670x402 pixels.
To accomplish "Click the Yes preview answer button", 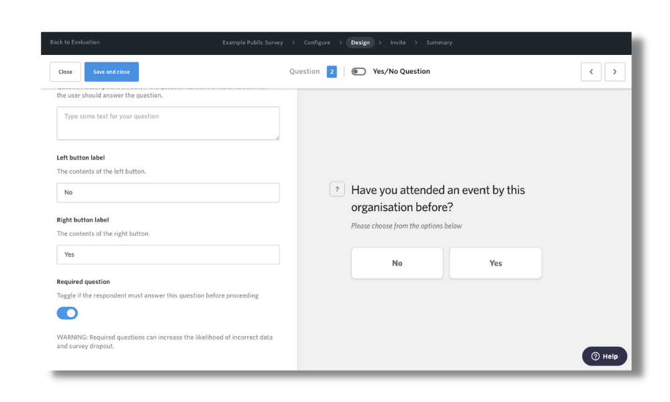I will [496, 263].
